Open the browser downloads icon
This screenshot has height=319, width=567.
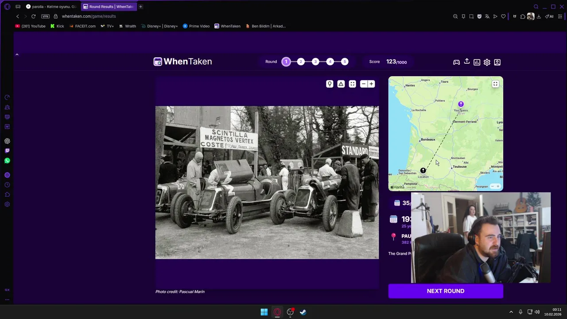point(539,16)
